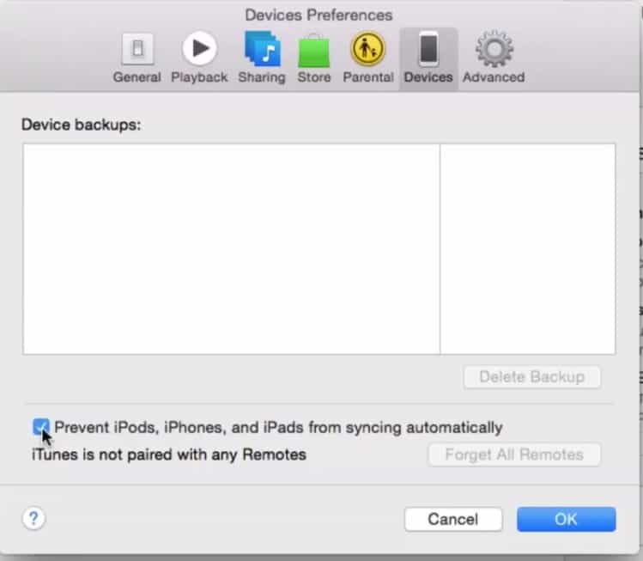The image size is (643, 561).
Task: Open the Sharing preferences tab
Action: point(262,58)
